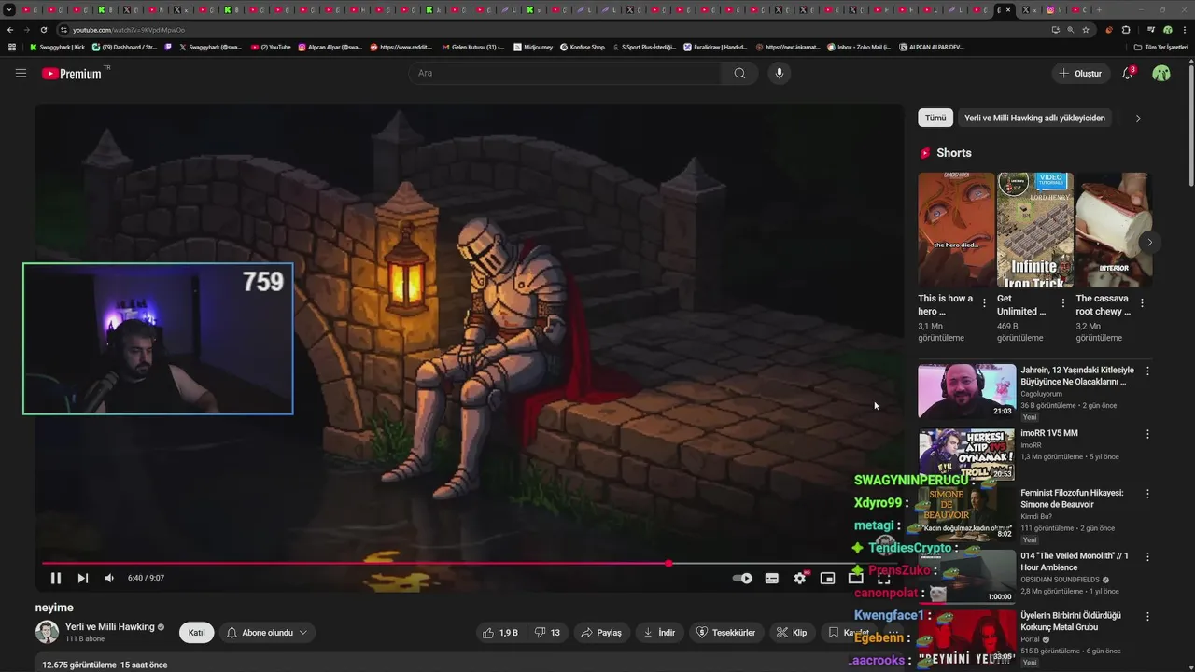This screenshot has width=1195, height=672.
Task: Open Swaggybark | Kick bookmark
Action: 57,47
